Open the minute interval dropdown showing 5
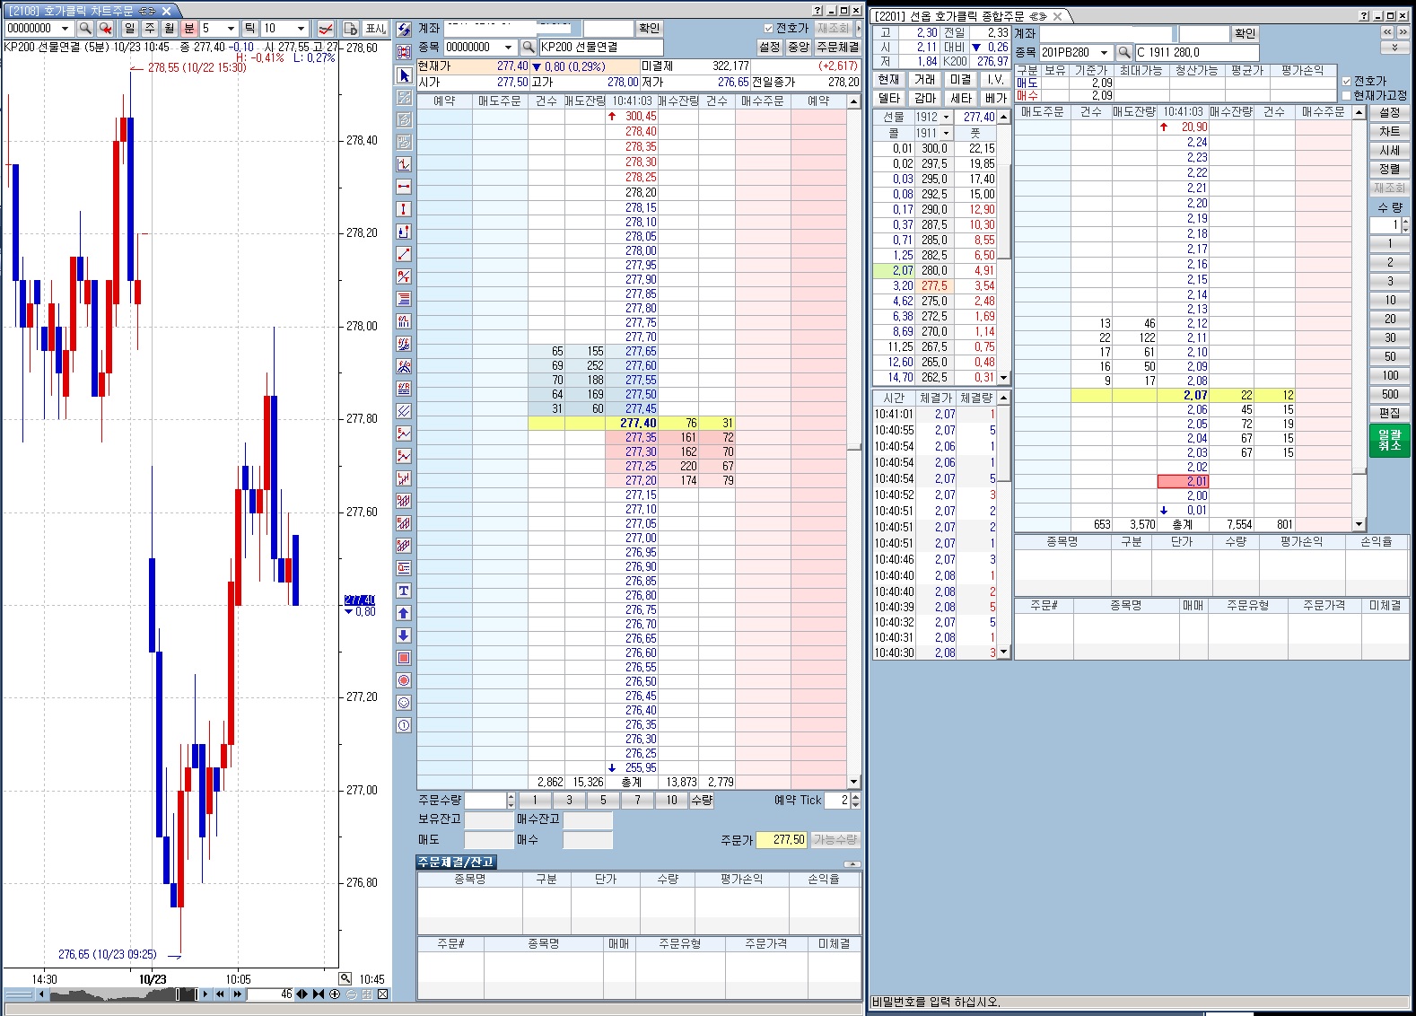 [x=231, y=29]
